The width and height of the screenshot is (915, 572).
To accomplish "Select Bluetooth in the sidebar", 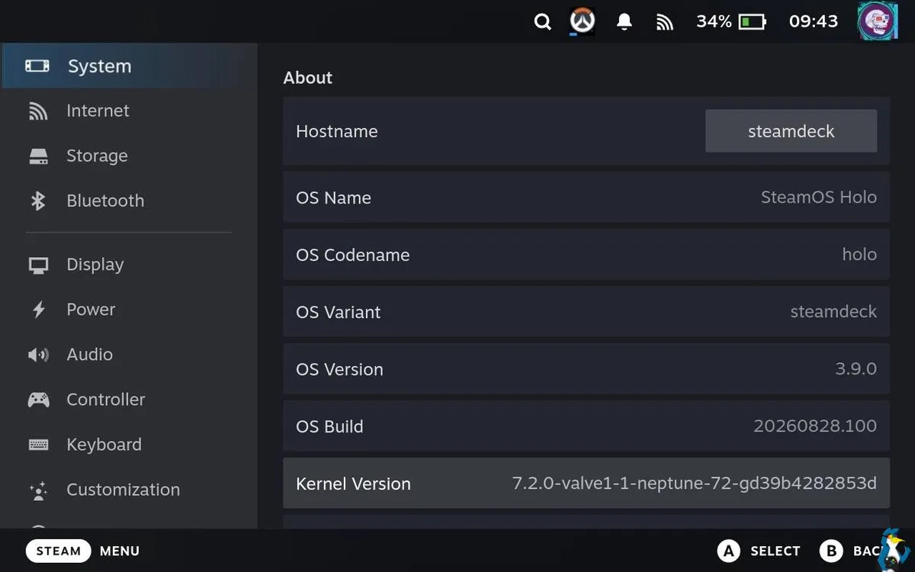I will [x=129, y=201].
